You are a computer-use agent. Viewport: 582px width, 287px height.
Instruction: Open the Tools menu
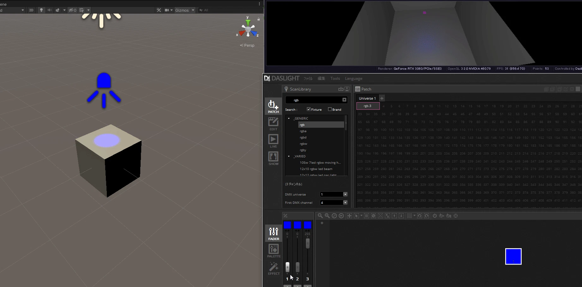(x=335, y=79)
